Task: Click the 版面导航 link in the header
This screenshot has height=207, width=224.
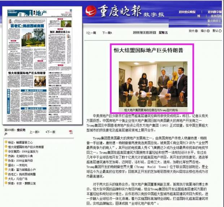Action: [x=216, y=16]
